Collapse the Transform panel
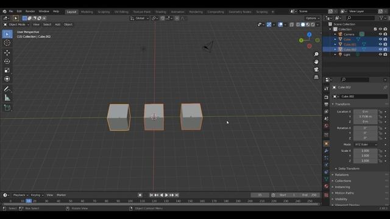 [x=342, y=104]
